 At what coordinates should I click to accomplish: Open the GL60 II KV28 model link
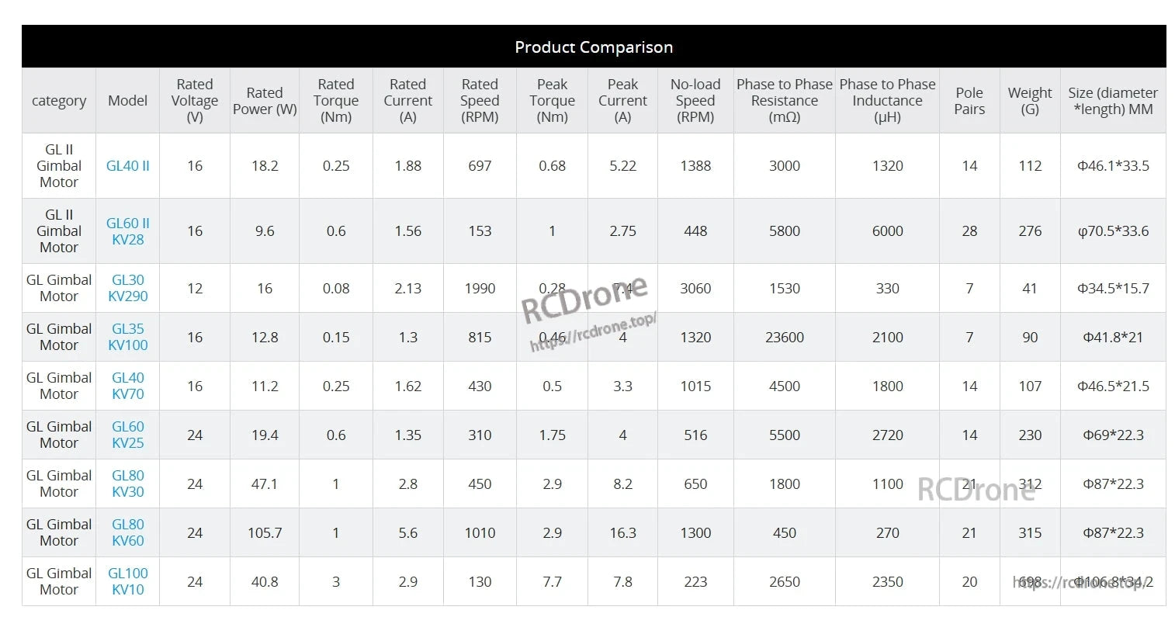click(x=128, y=231)
